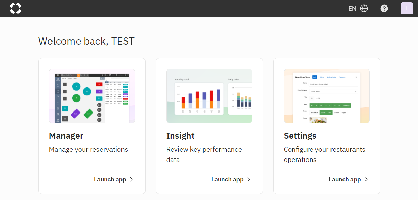Open the help question mark icon
The width and height of the screenshot is (418, 200).
pyautogui.click(x=384, y=9)
